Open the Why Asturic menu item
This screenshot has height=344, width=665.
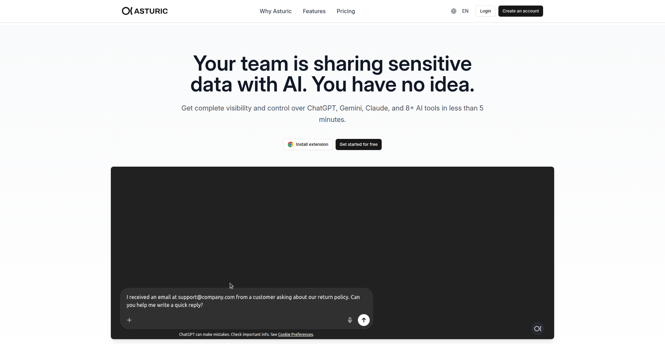(x=276, y=11)
